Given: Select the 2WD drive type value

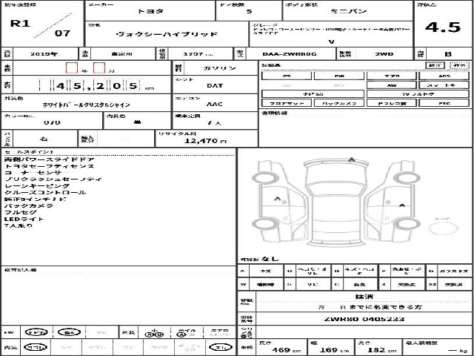Looking at the screenshot, I should 384,54.
